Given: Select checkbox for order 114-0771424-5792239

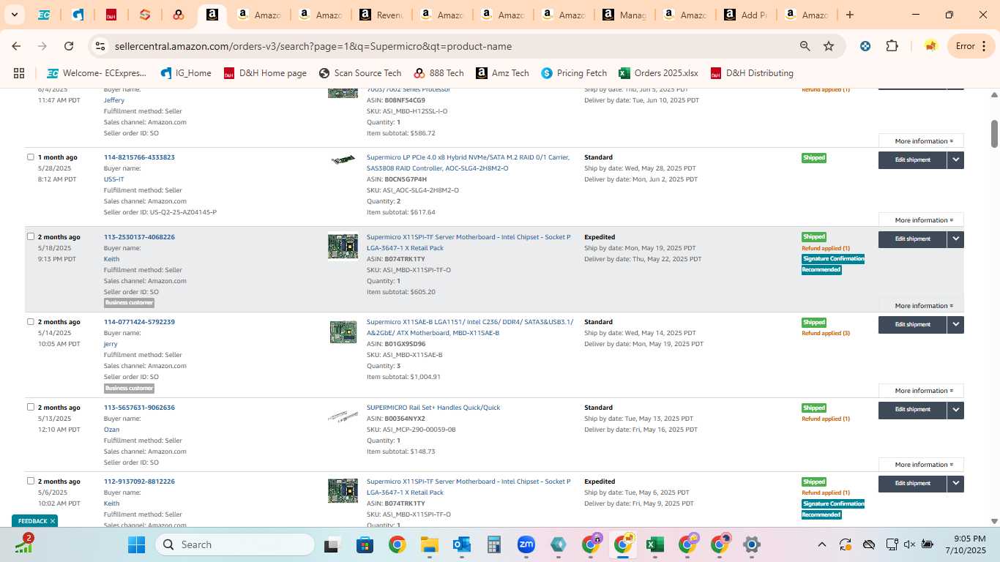Looking at the screenshot, I should 31,321.
